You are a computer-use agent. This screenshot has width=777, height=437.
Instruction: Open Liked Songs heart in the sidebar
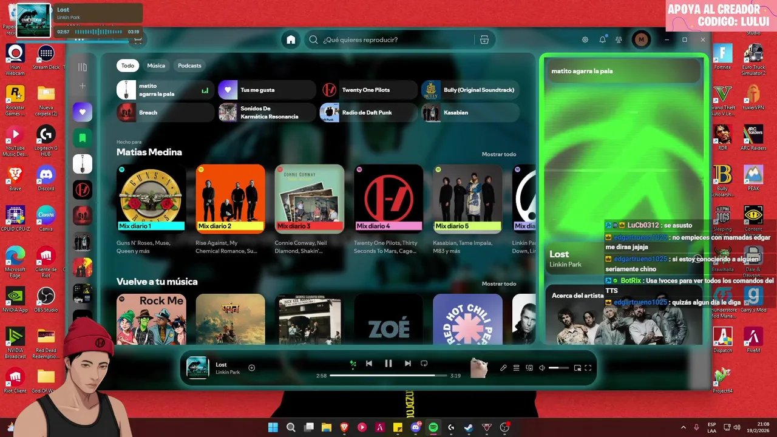(x=83, y=112)
